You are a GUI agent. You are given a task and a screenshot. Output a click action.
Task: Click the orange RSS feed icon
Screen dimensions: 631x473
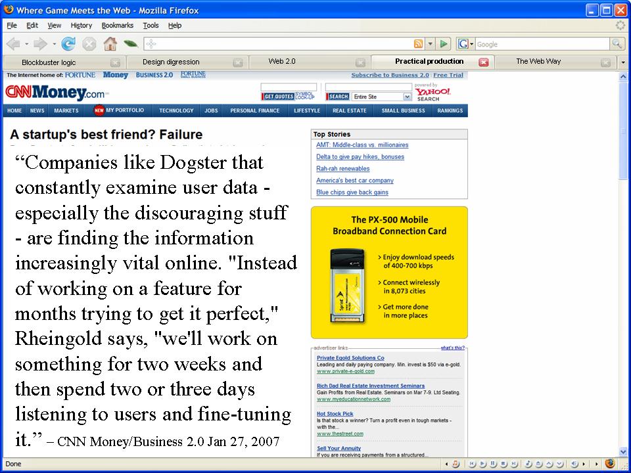coord(419,43)
